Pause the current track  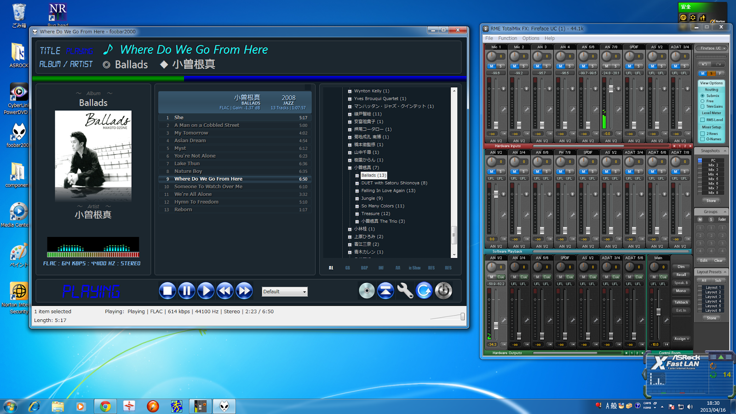187,291
